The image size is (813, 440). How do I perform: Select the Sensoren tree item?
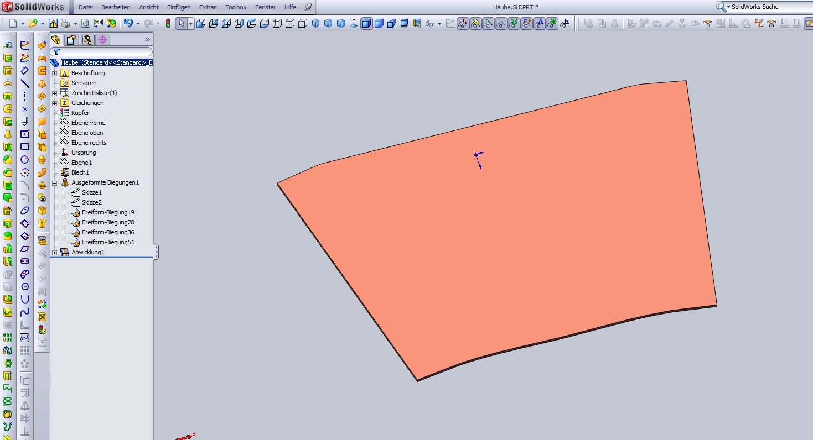click(x=84, y=83)
